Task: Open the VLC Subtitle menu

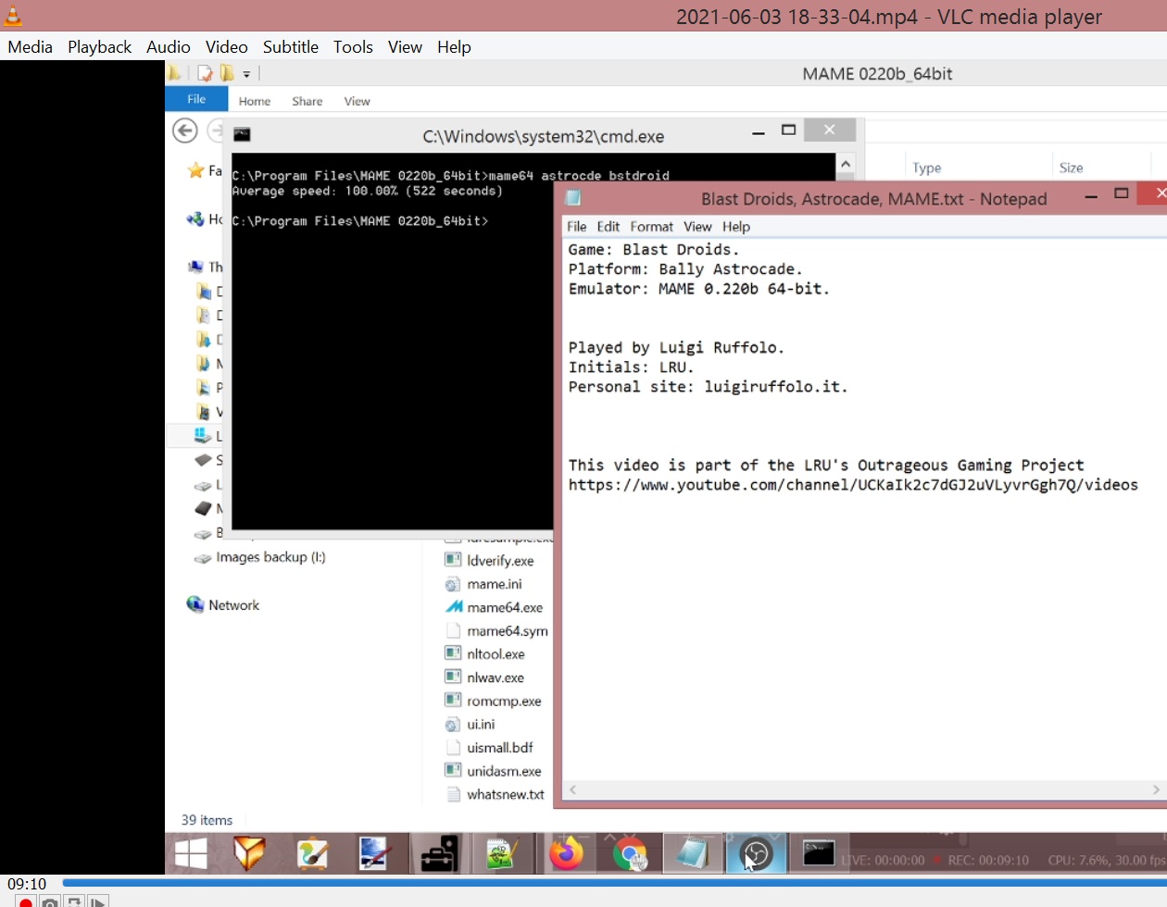Action: [290, 47]
